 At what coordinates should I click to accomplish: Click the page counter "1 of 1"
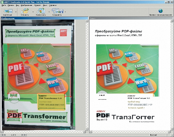click(x=13, y=135)
